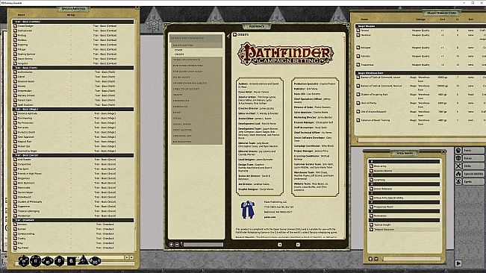Expand the Front Matter section in Reference
Screen dimensions: 486x273
point(196,45)
